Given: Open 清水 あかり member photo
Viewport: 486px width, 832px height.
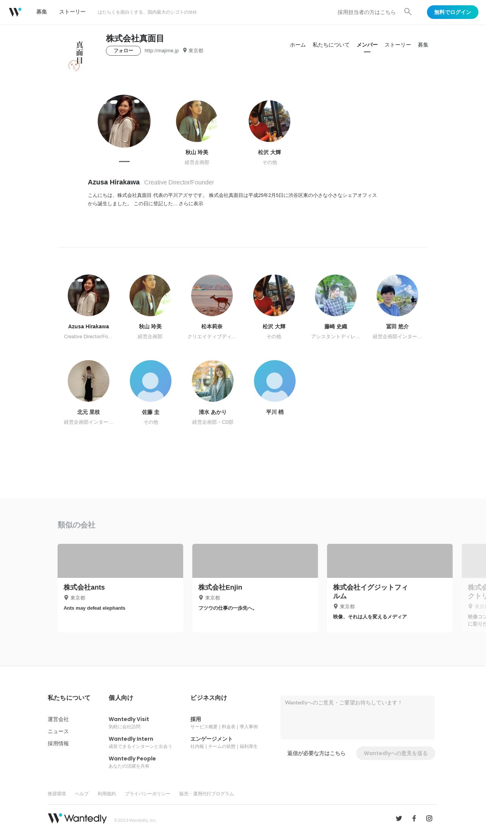Looking at the screenshot, I should pyautogui.click(x=213, y=381).
